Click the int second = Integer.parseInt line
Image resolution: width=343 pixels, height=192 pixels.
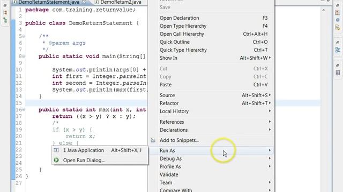[100, 83]
